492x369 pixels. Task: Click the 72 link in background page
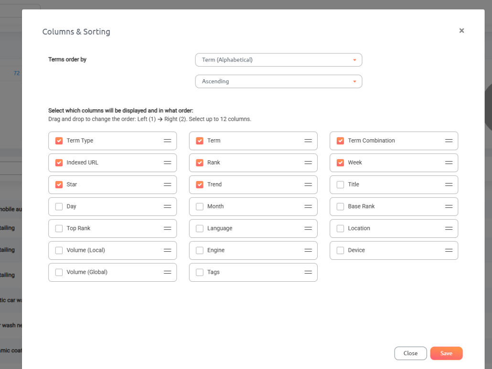[17, 73]
